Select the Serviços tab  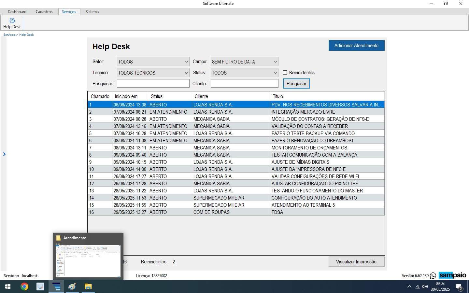(69, 12)
